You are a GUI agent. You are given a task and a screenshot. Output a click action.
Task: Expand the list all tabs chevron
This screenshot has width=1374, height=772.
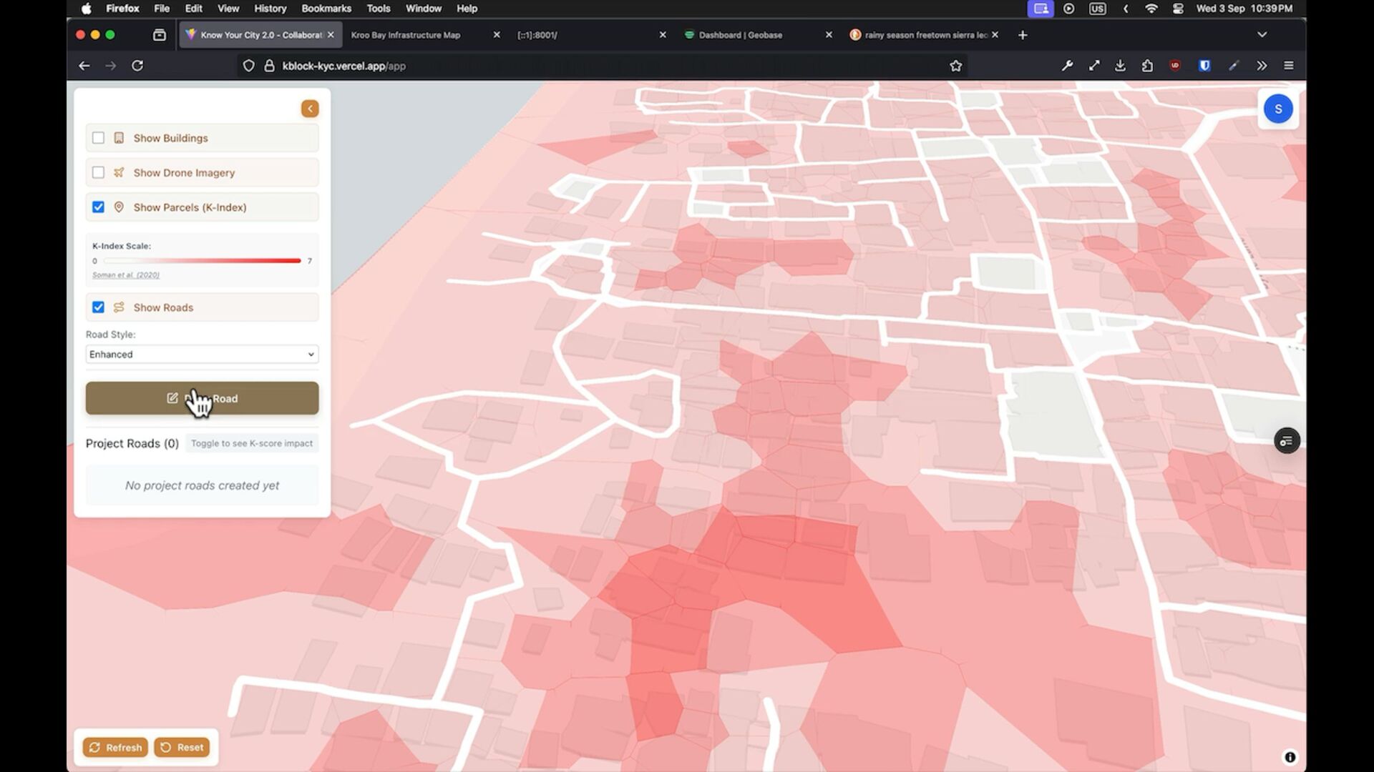1262,35
